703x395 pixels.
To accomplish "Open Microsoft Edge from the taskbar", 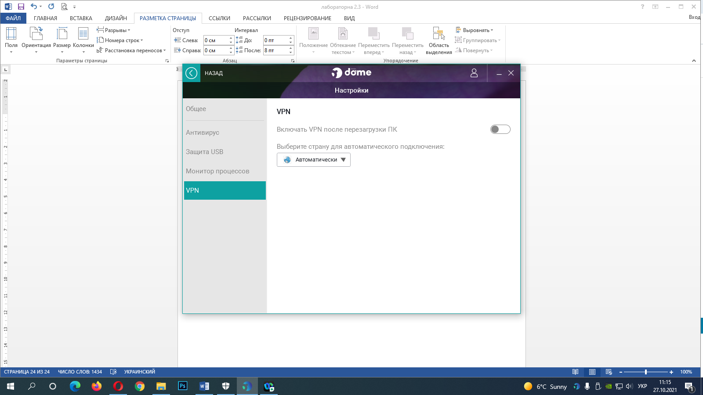I will coord(75,386).
